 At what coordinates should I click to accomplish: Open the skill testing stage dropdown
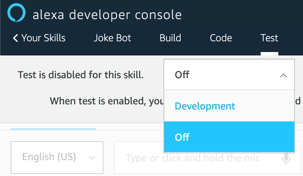[229, 74]
